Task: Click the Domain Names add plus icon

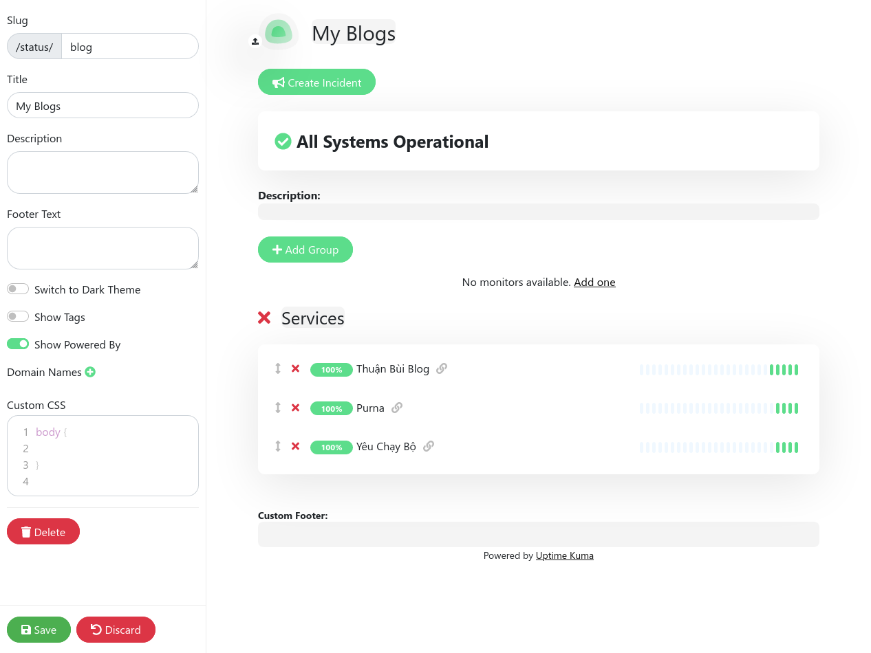Action: 90,372
